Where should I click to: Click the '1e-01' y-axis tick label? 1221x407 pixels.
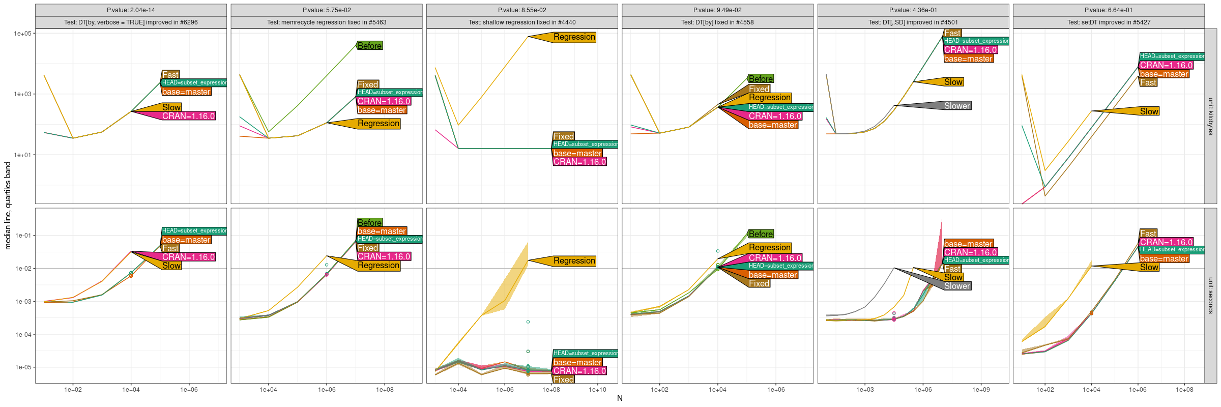(23, 236)
